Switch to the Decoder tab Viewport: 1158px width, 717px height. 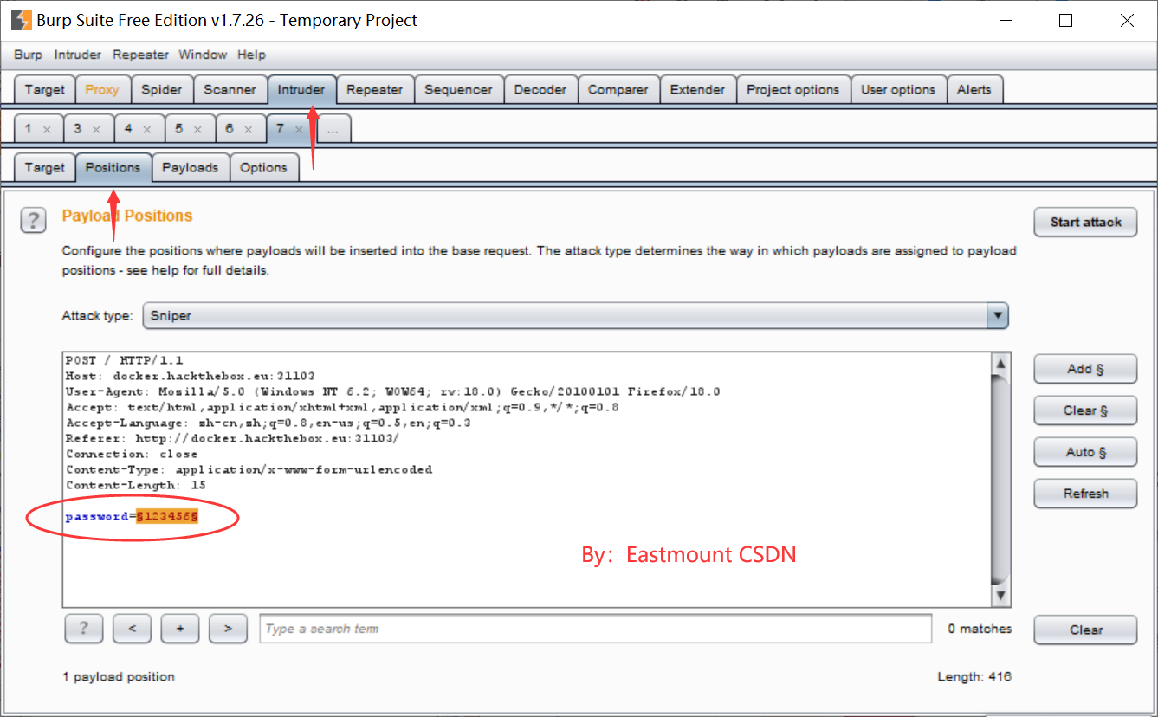point(540,90)
